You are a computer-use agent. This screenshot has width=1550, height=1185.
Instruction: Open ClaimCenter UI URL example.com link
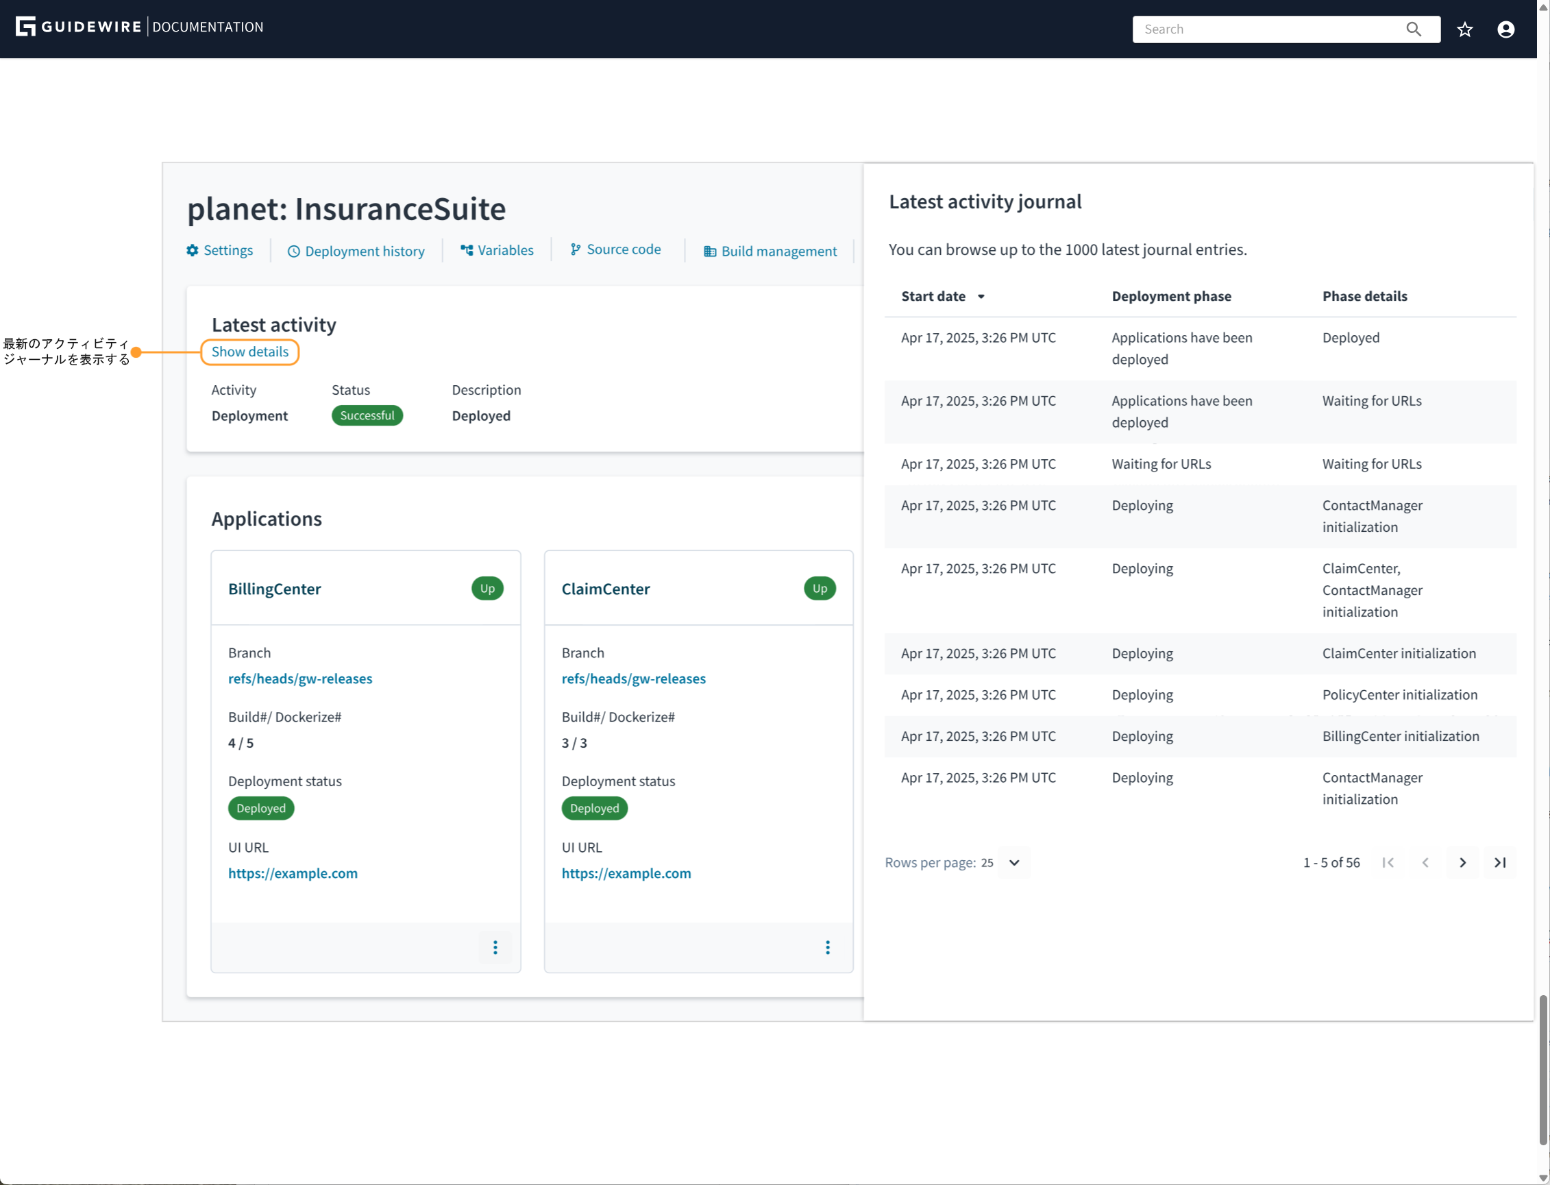point(626,872)
